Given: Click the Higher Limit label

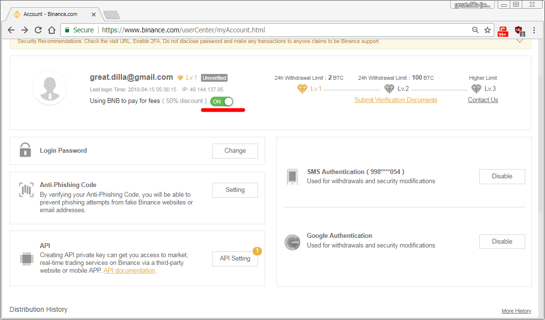Looking at the screenshot, I should tap(483, 78).
